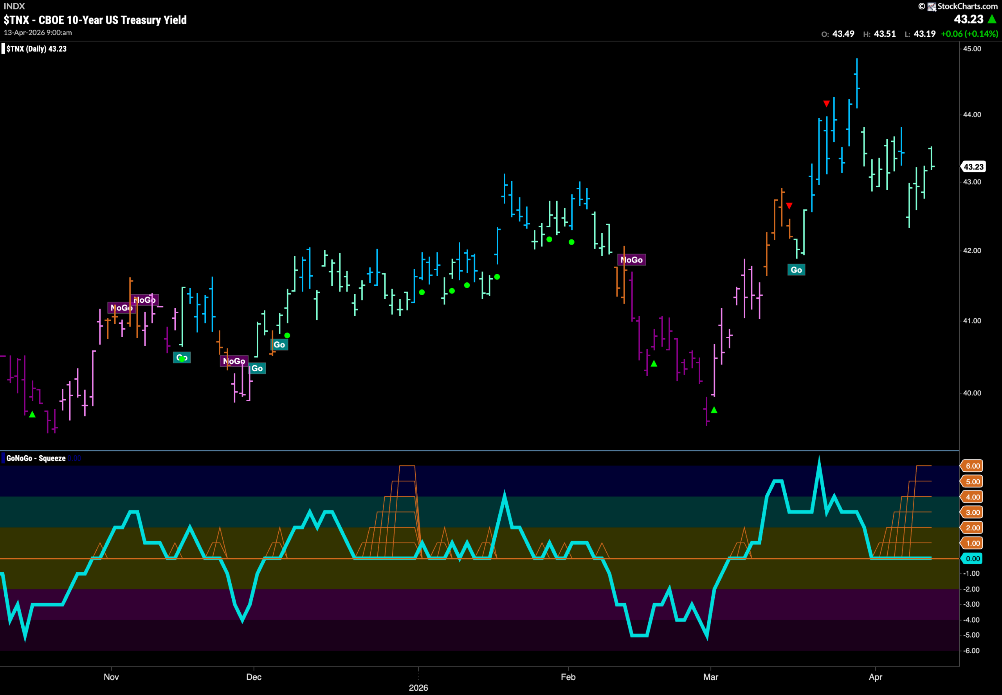Viewport: 1002px width, 695px height.
Task: Click the Open value 43.49
Action: pyautogui.click(x=843, y=34)
